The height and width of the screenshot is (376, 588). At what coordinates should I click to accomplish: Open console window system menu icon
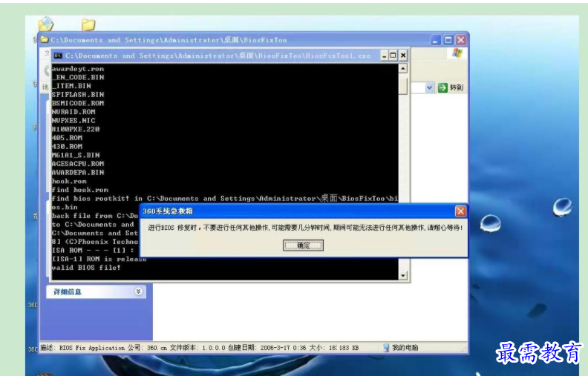(x=57, y=56)
